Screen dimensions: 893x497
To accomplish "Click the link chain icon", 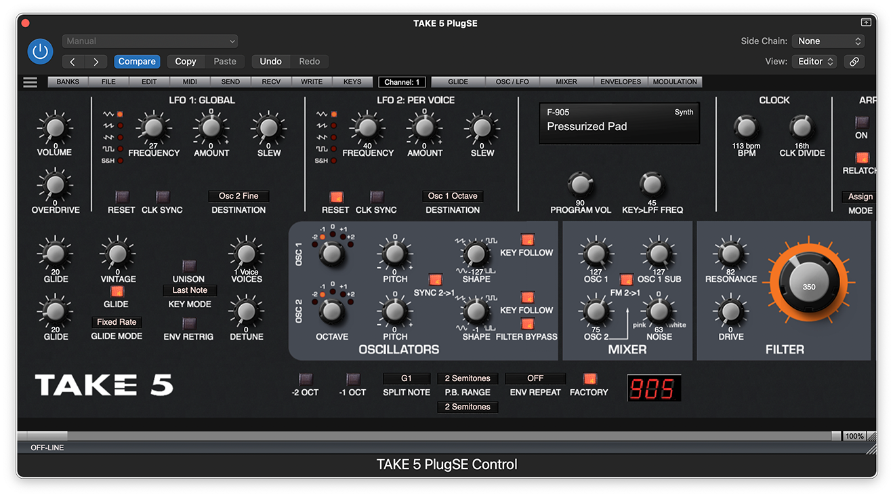I will pos(854,62).
